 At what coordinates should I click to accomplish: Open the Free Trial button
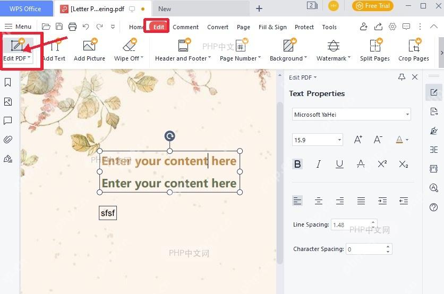click(x=373, y=6)
